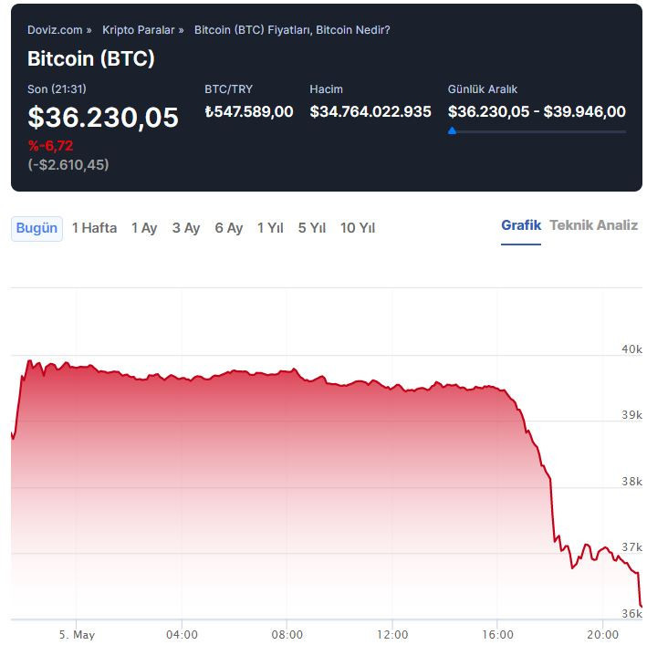647x645 pixels.
Task: Click the BTC/TRY price value
Action: click(249, 111)
